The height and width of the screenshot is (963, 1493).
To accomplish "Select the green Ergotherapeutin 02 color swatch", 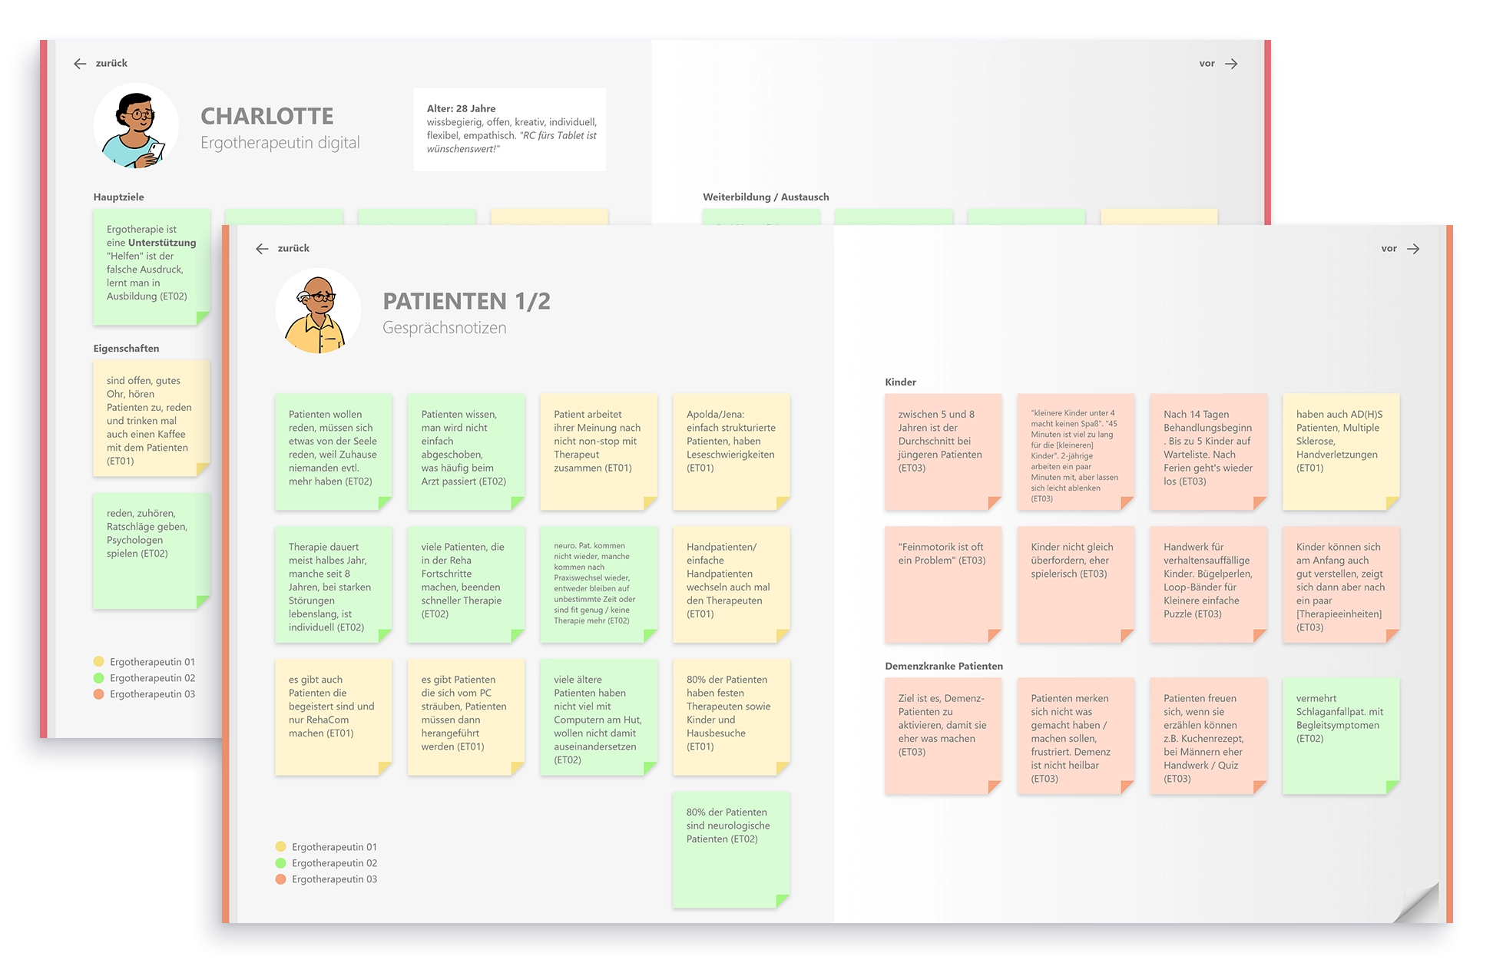I will click(280, 862).
